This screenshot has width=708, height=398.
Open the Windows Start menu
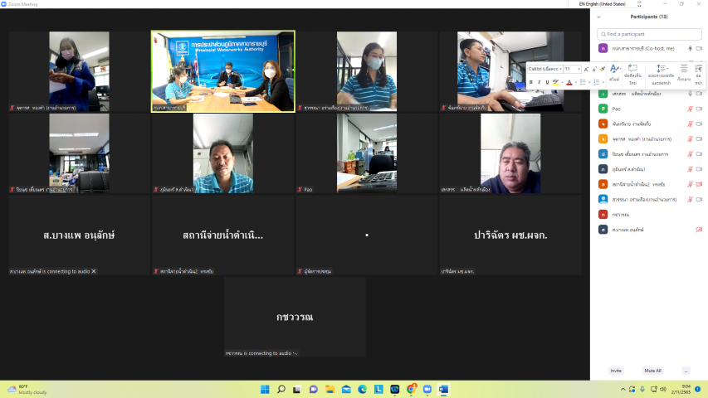tap(265, 389)
